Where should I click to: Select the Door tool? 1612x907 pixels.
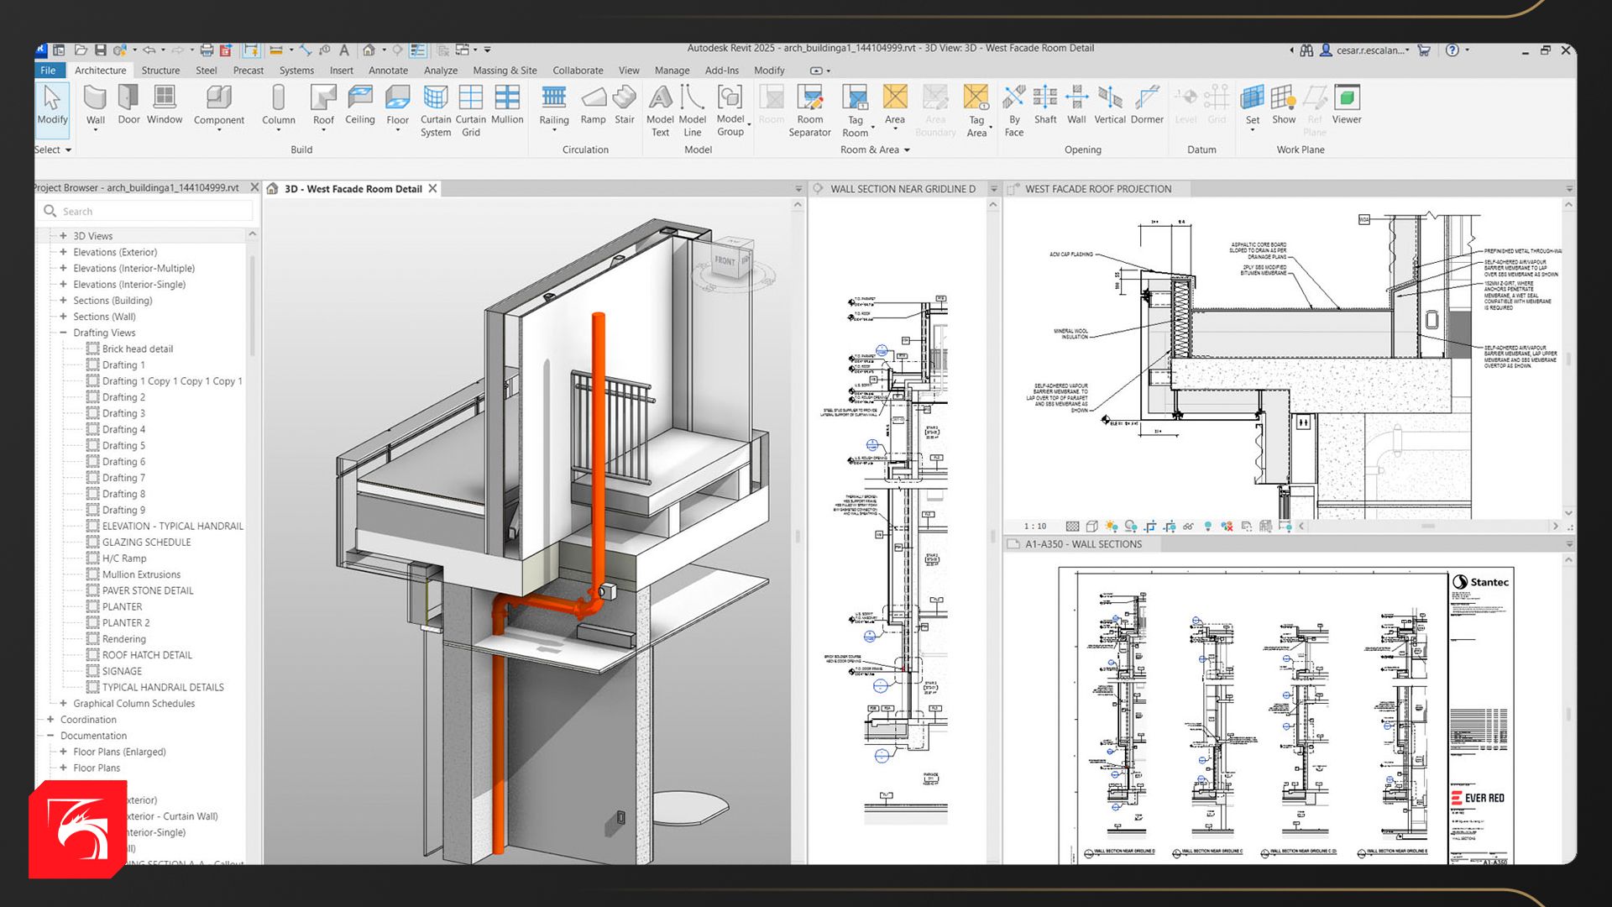[128, 106]
